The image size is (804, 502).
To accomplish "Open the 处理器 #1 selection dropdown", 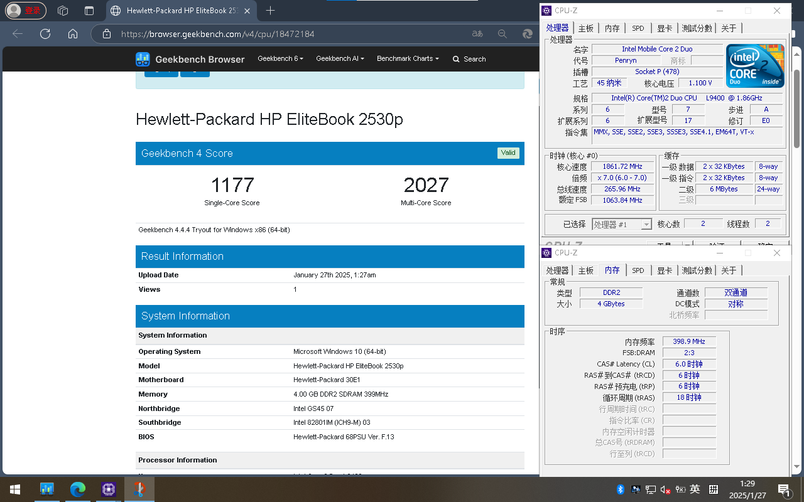I will click(x=622, y=224).
